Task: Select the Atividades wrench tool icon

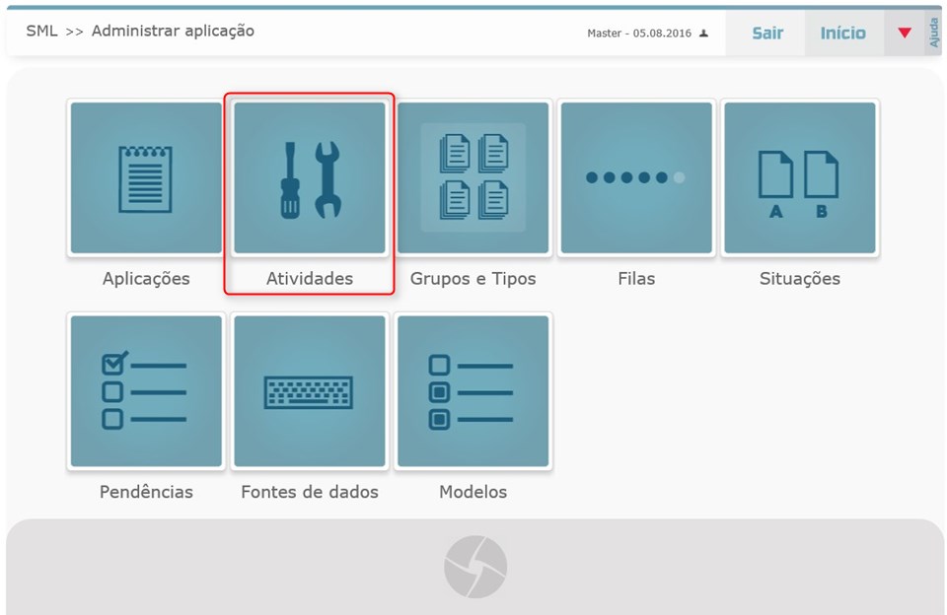Action: [308, 177]
